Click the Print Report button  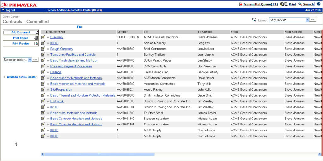[21, 38]
